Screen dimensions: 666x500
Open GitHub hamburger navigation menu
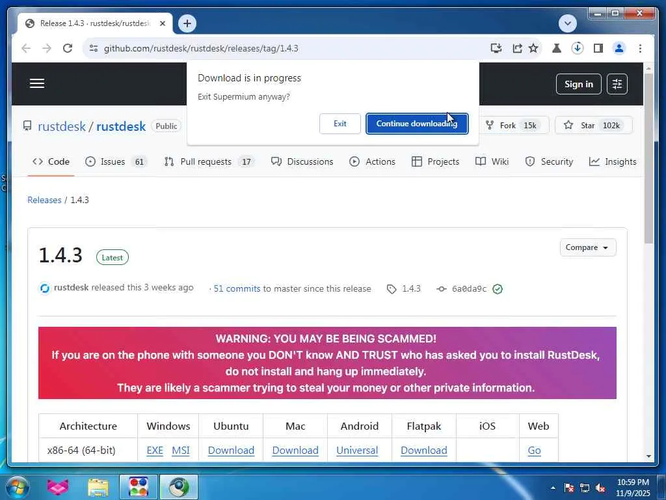[37, 83]
